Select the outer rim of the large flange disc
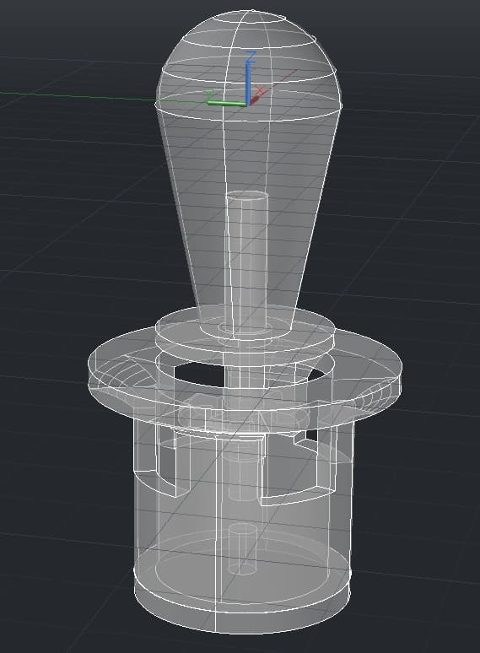The height and width of the screenshot is (653, 480). [x=245, y=375]
